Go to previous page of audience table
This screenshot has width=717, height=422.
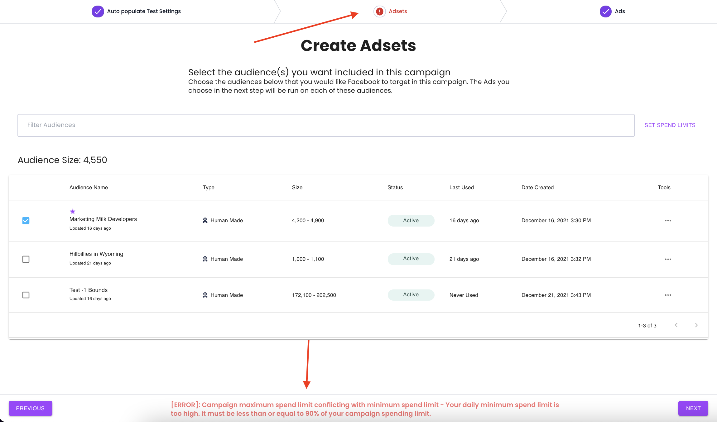coord(676,325)
